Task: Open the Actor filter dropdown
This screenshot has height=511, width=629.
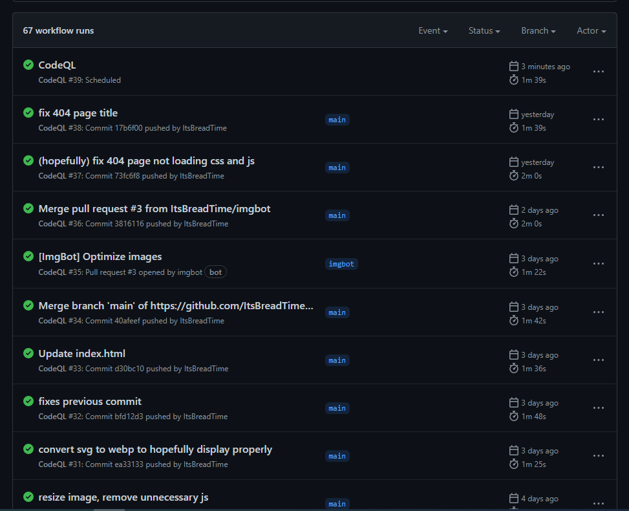Action: tap(591, 31)
